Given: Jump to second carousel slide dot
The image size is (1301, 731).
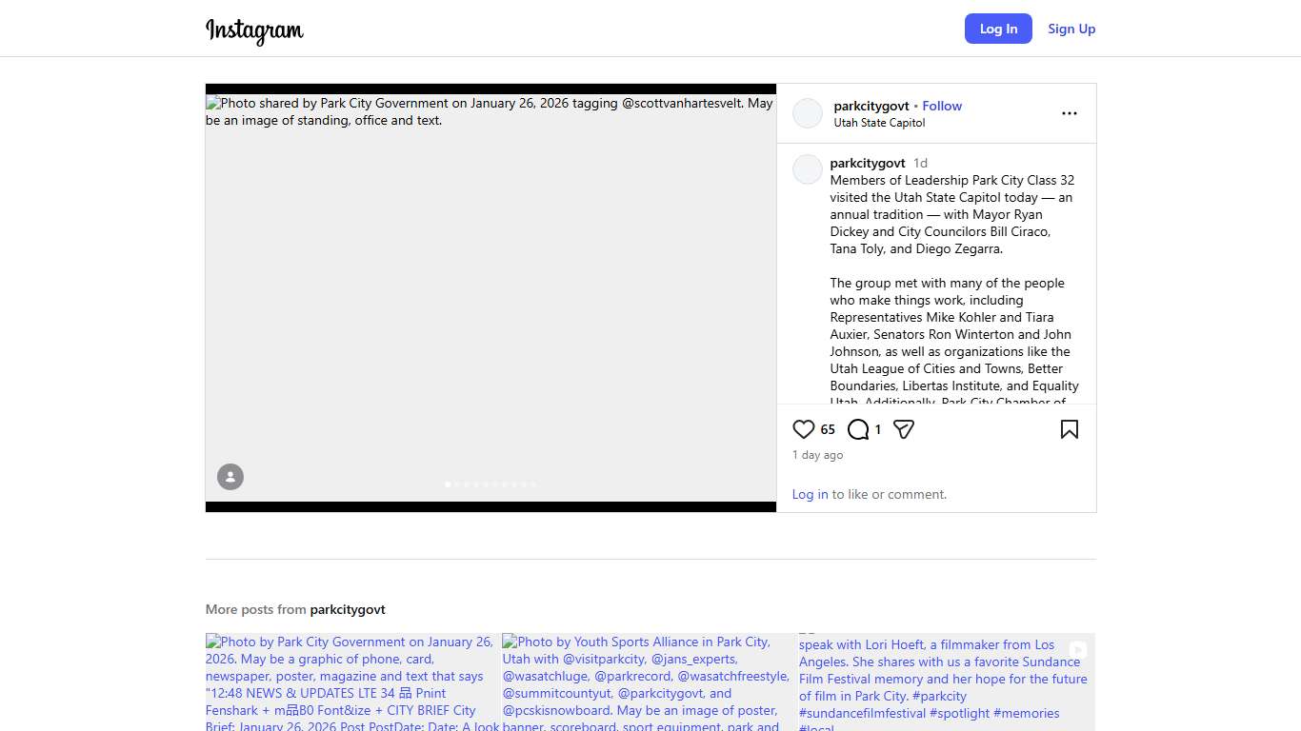Looking at the screenshot, I should tap(457, 484).
